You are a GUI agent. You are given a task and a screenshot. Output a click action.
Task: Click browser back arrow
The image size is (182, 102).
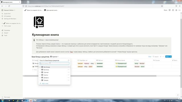pos(3,6)
